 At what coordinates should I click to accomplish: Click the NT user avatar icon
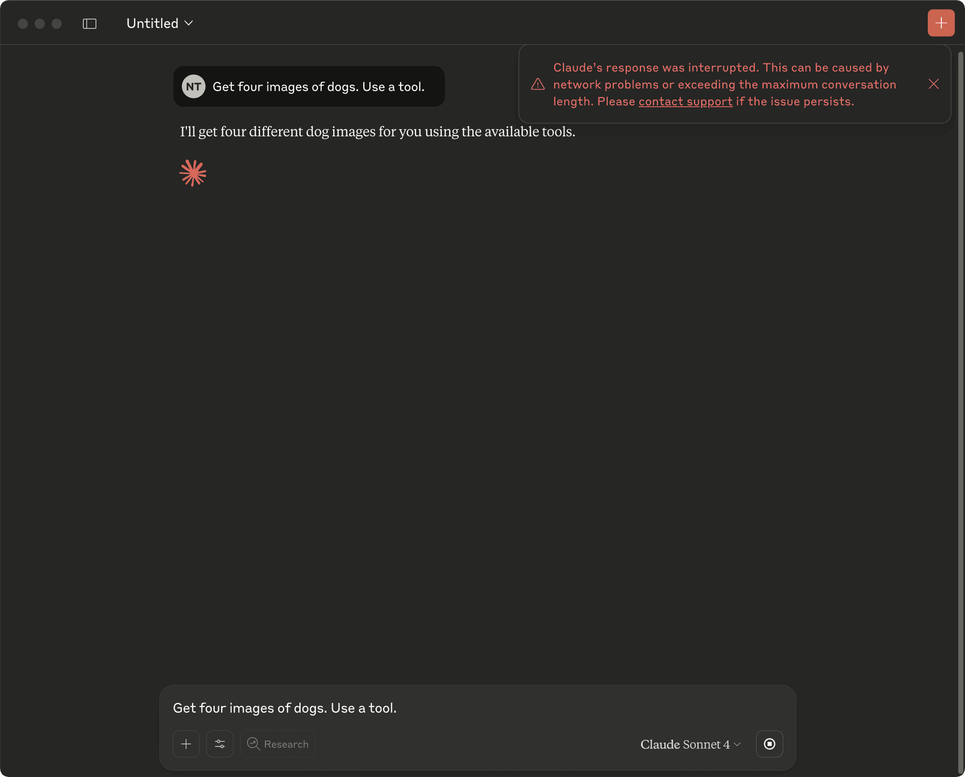pyautogui.click(x=194, y=86)
